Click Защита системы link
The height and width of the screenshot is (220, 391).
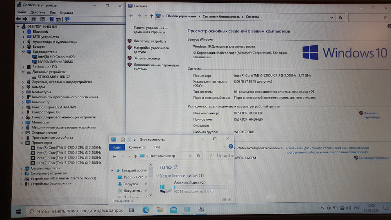[x=147, y=58]
